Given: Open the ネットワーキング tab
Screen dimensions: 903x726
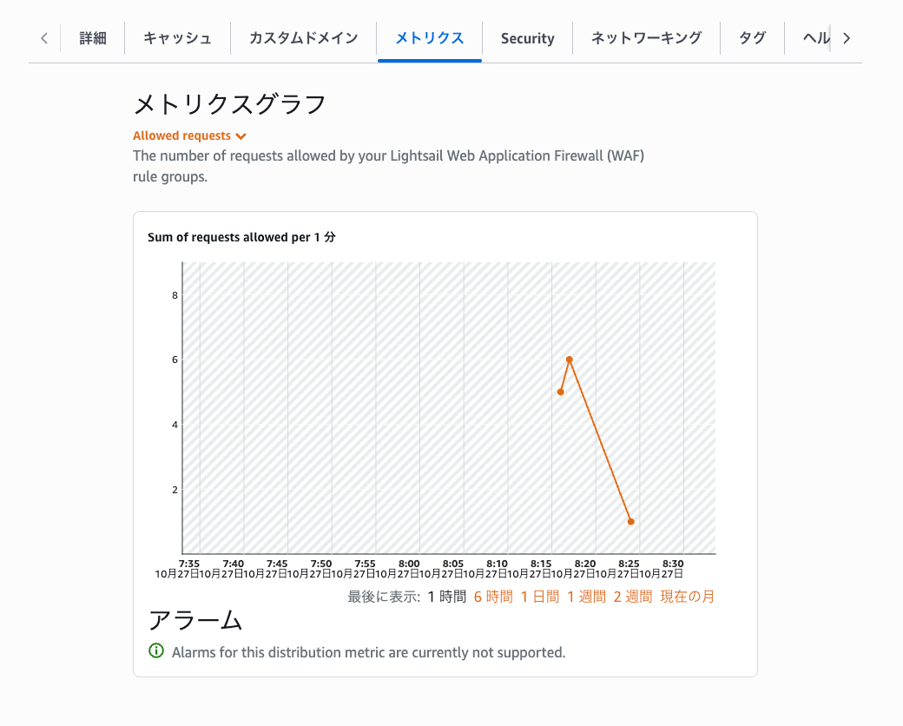Looking at the screenshot, I should (646, 38).
